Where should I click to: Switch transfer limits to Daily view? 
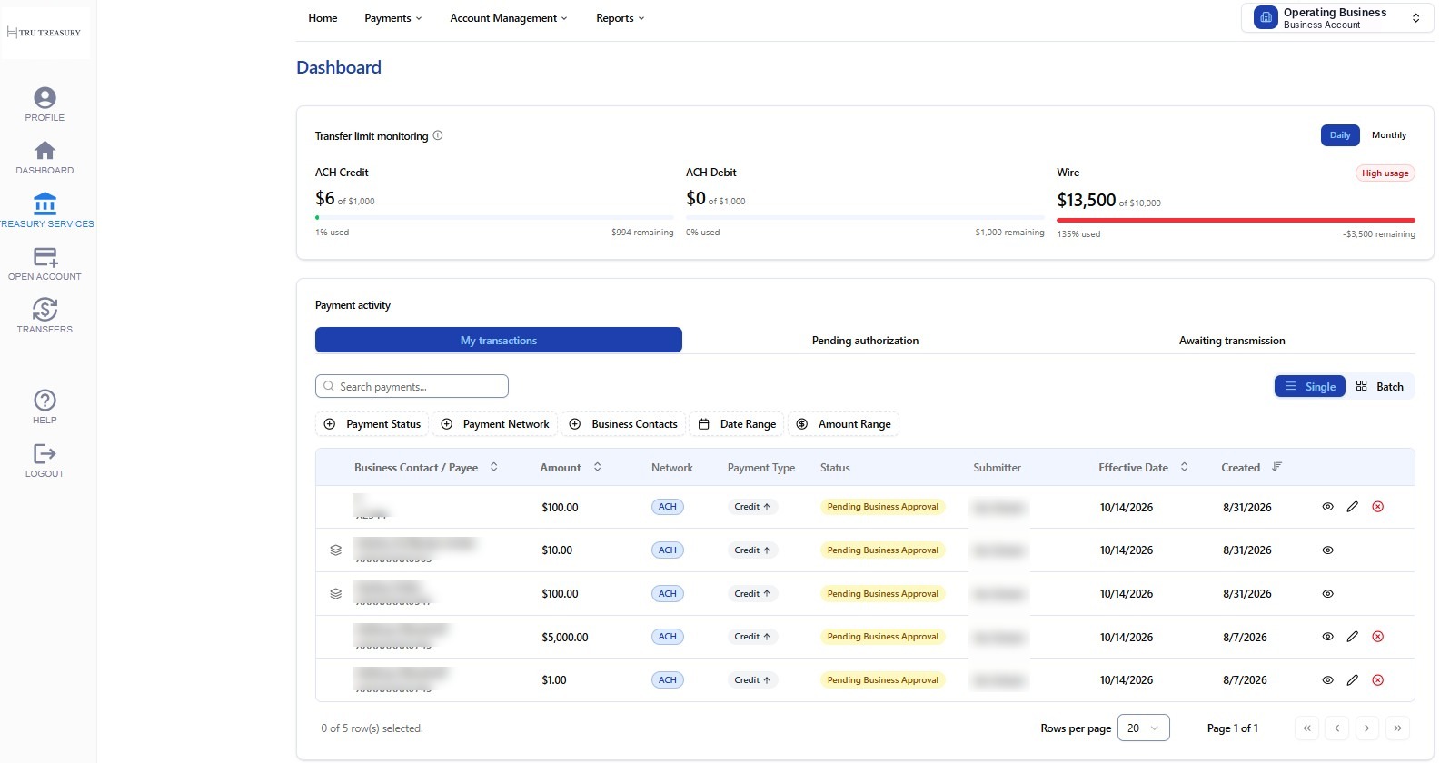[1340, 135]
